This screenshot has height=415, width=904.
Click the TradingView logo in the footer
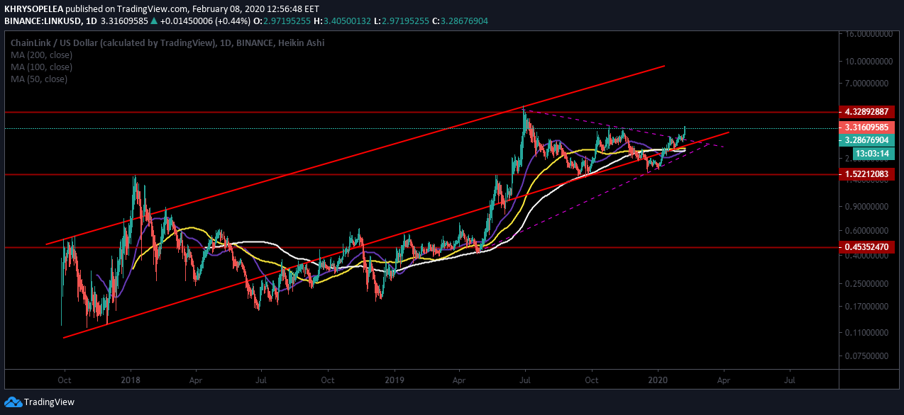tap(39, 402)
